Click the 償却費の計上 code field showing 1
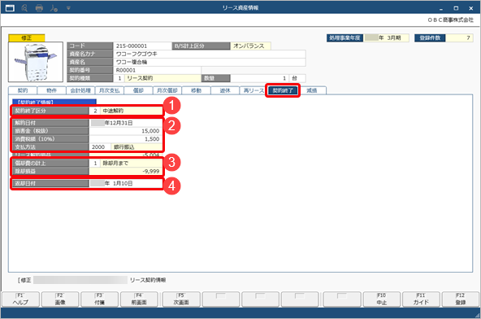Screen dimensions: 481x319 coord(94,164)
